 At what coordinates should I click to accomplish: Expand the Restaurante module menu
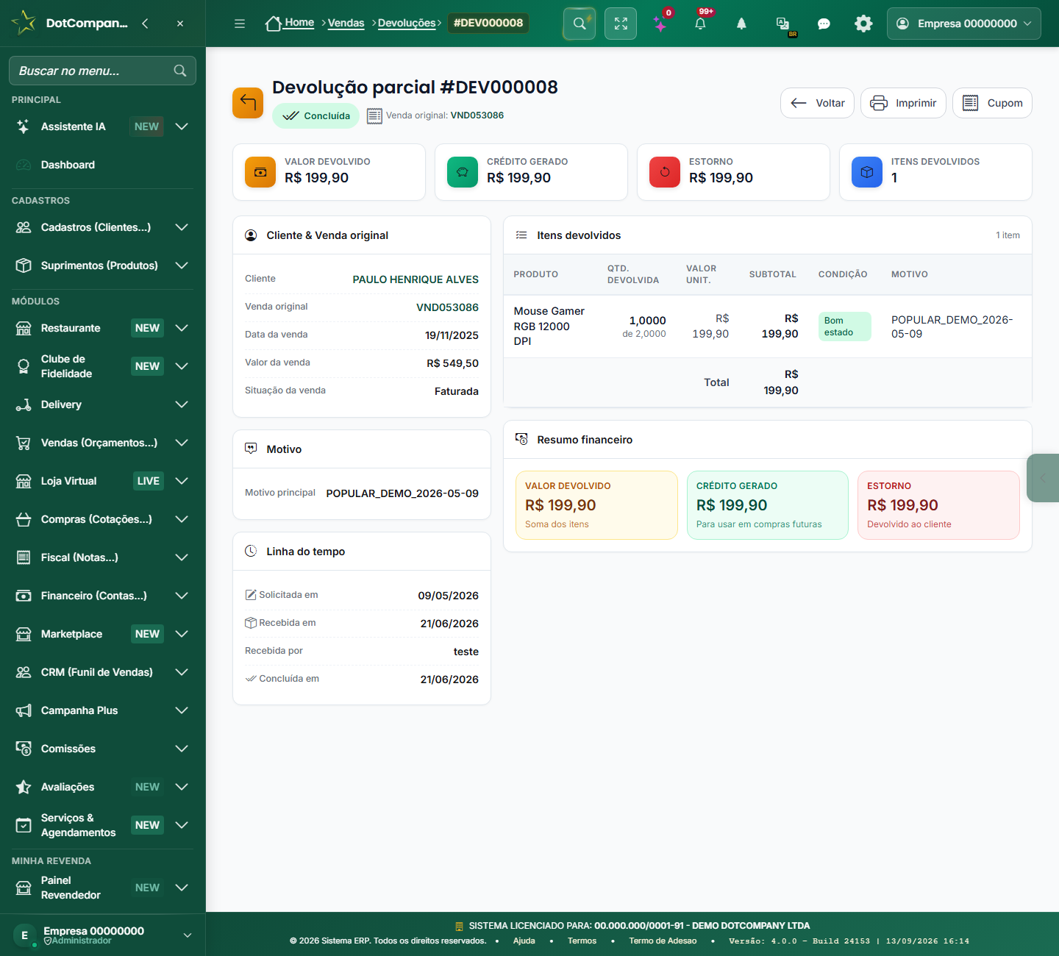(182, 328)
